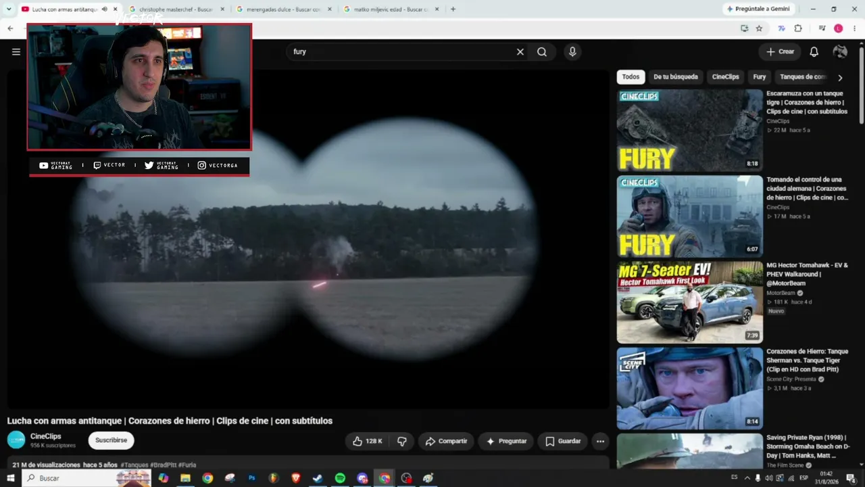
Task: Select the 'De tu búsqueda' chip
Action: click(x=676, y=77)
